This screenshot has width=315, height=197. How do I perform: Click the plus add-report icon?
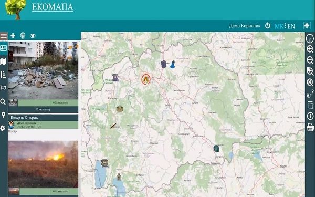(x=13, y=36)
